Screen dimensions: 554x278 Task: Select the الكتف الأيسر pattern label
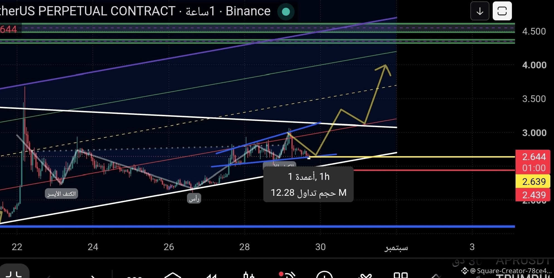pyautogui.click(x=61, y=194)
